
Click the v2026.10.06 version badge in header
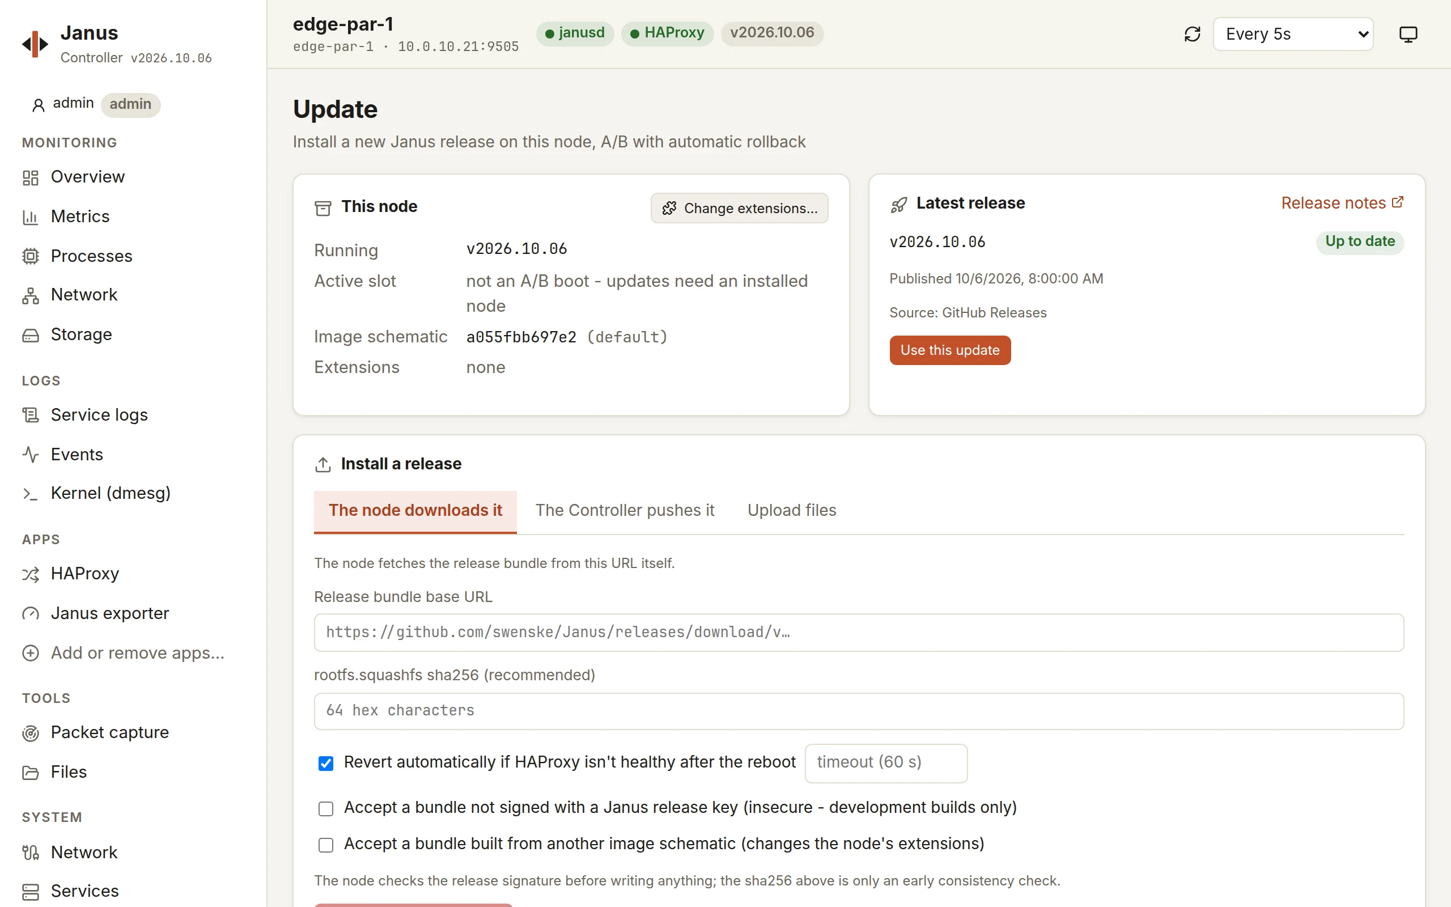(x=771, y=33)
